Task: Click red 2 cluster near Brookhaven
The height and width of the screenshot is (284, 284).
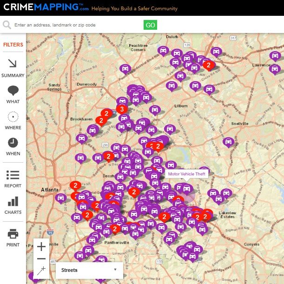Action: 106,113
